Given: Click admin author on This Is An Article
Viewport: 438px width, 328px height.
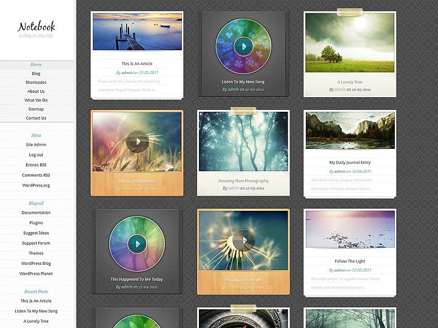Looking at the screenshot, I should tap(127, 72).
